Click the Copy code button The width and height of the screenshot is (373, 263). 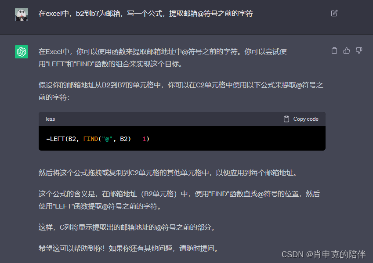click(x=301, y=119)
